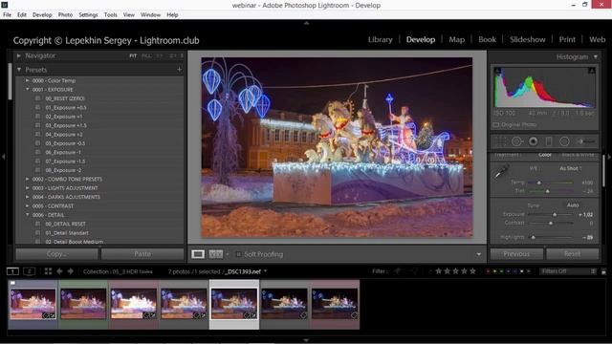Click the Reset button
The height and width of the screenshot is (344, 612).
572,254
